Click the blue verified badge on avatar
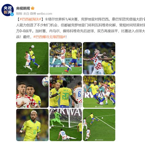Viewport: 145px width, 144px height. tap(12, 14)
